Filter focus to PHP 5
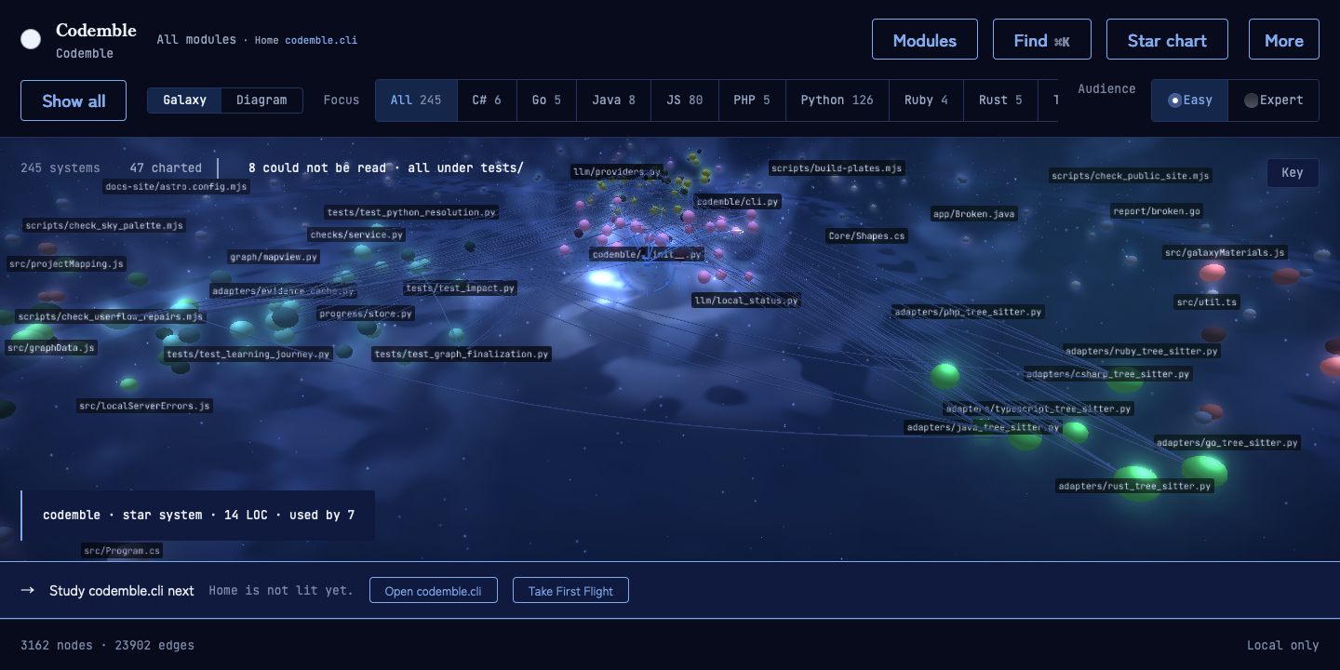The height and width of the screenshot is (670, 1340). 752,100
